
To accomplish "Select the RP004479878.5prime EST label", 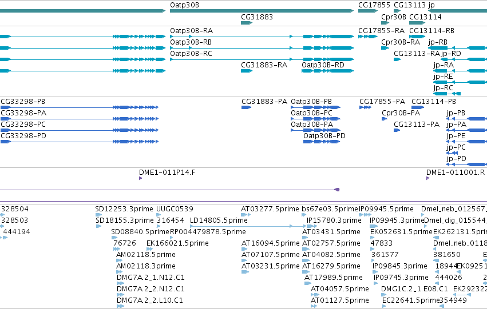I will (x=208, y=232).
